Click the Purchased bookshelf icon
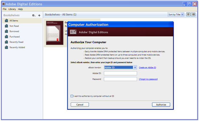Viewport: 199px width, 121px height. point(6,37)
